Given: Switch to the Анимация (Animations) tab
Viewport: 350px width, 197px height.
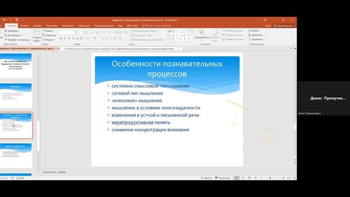Looking at the screenshot, I should (68, 26).
